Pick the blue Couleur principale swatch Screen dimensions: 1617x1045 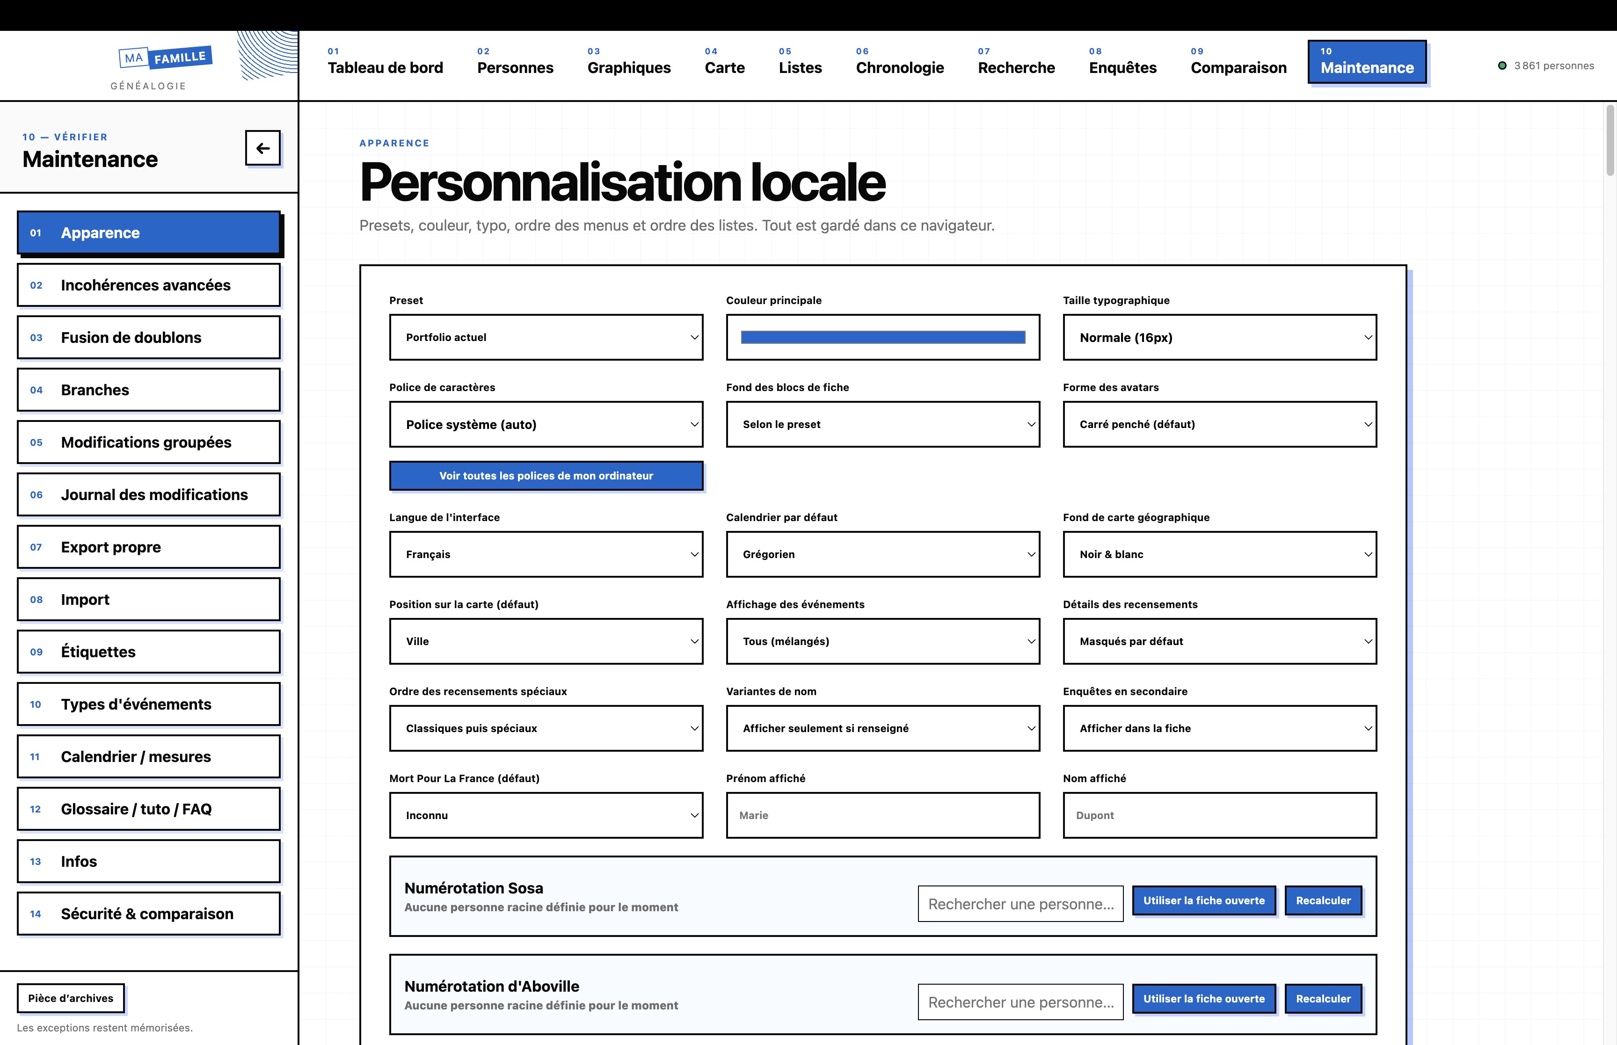[883, 337]
